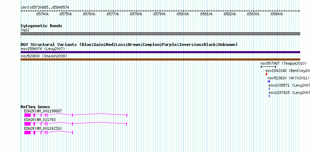310x152 pixels.
Task: Click the nsv520630 (Shaikh2009) variant label
Action: click(x=44, y=56)
